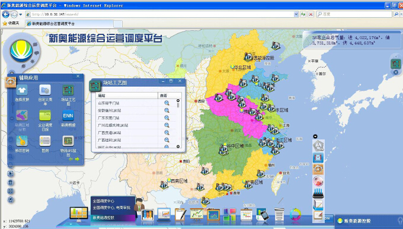Collapse right sidebar with black arrow circle
Screen dimensions: 403x229
coord(315,136)
